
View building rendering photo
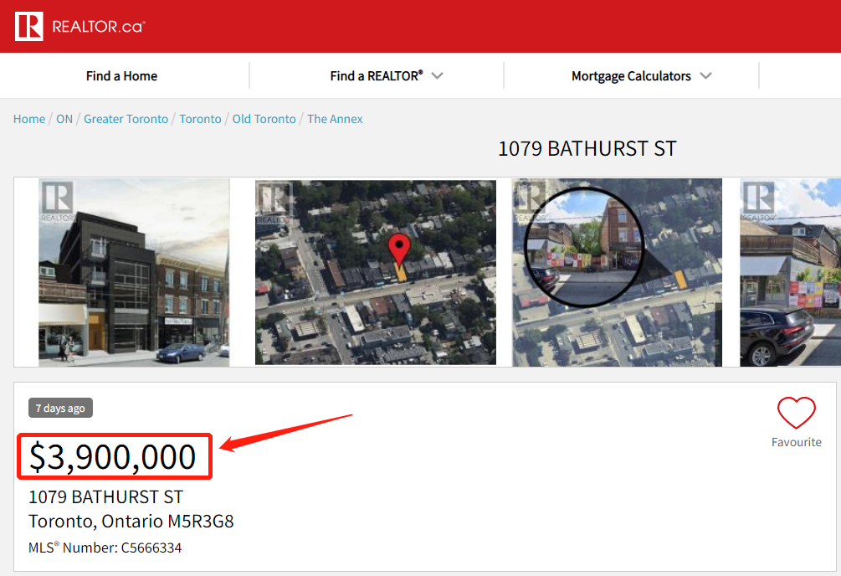(134, 273)
